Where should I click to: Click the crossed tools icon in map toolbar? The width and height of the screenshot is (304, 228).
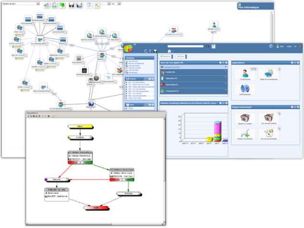pos(96,5)
